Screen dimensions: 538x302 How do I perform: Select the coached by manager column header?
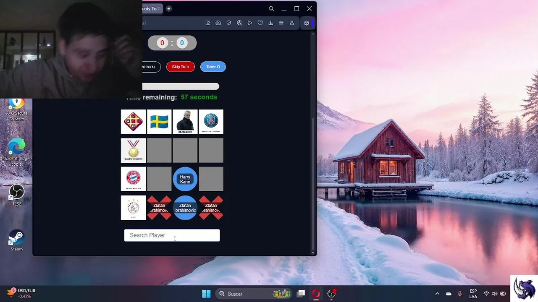pos(185,122)
